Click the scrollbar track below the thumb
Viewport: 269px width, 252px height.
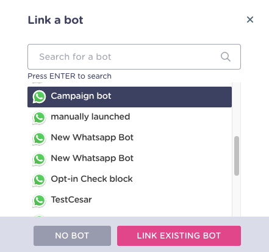click(237, 196)
